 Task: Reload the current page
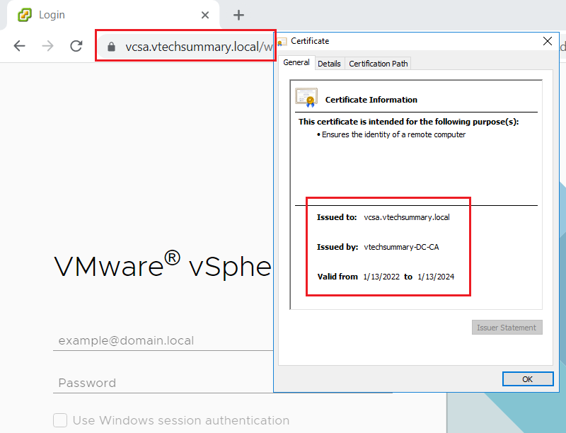(76, 46)
